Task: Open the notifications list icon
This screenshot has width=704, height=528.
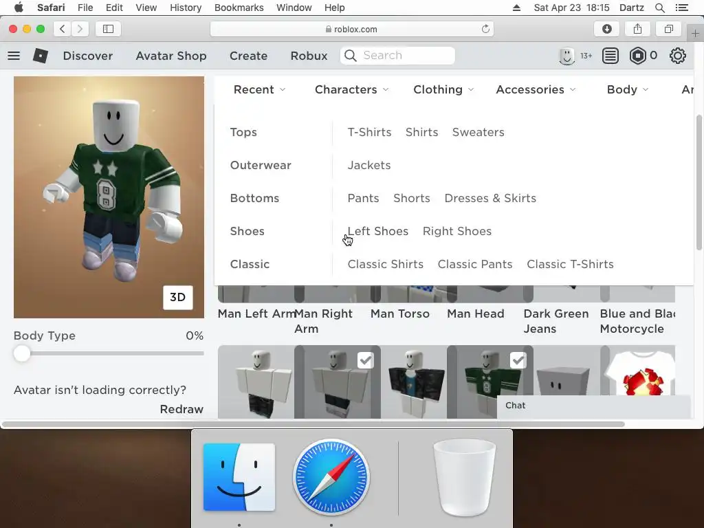Action: click(x=610, y=56)
